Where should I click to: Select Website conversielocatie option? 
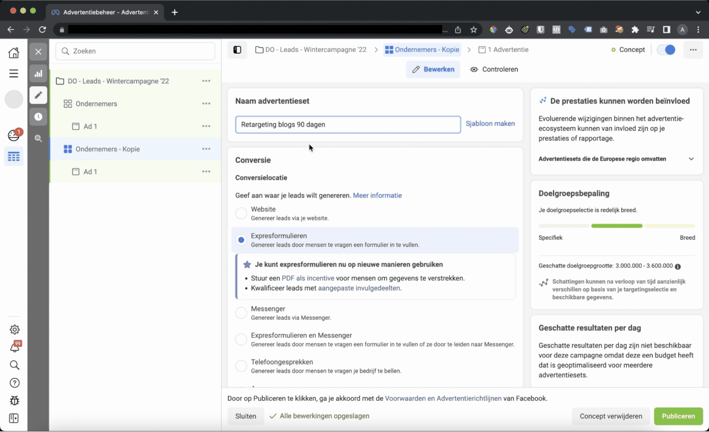[241, 212]
